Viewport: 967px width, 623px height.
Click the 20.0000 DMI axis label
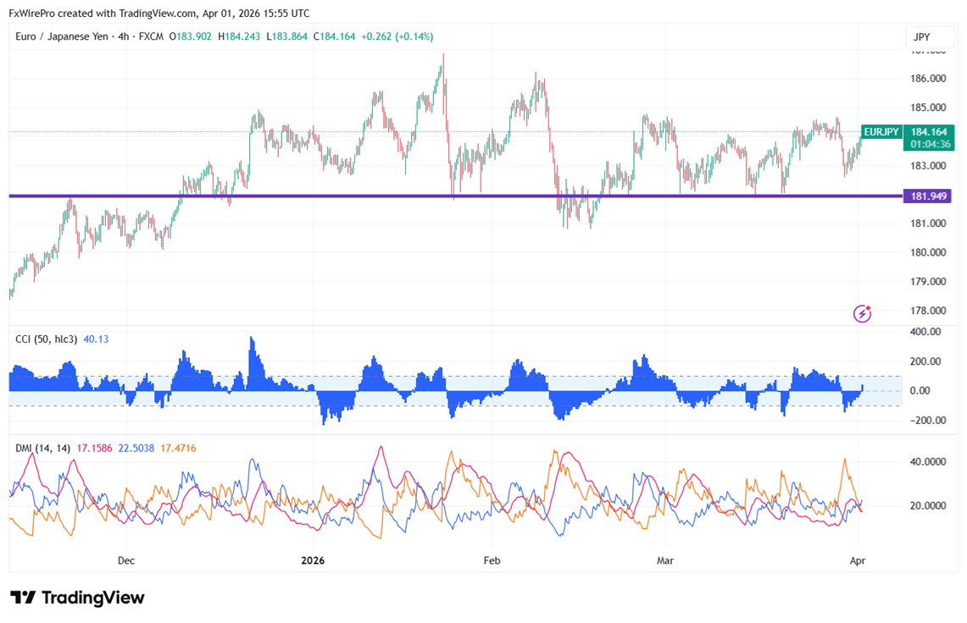(928, 505)
